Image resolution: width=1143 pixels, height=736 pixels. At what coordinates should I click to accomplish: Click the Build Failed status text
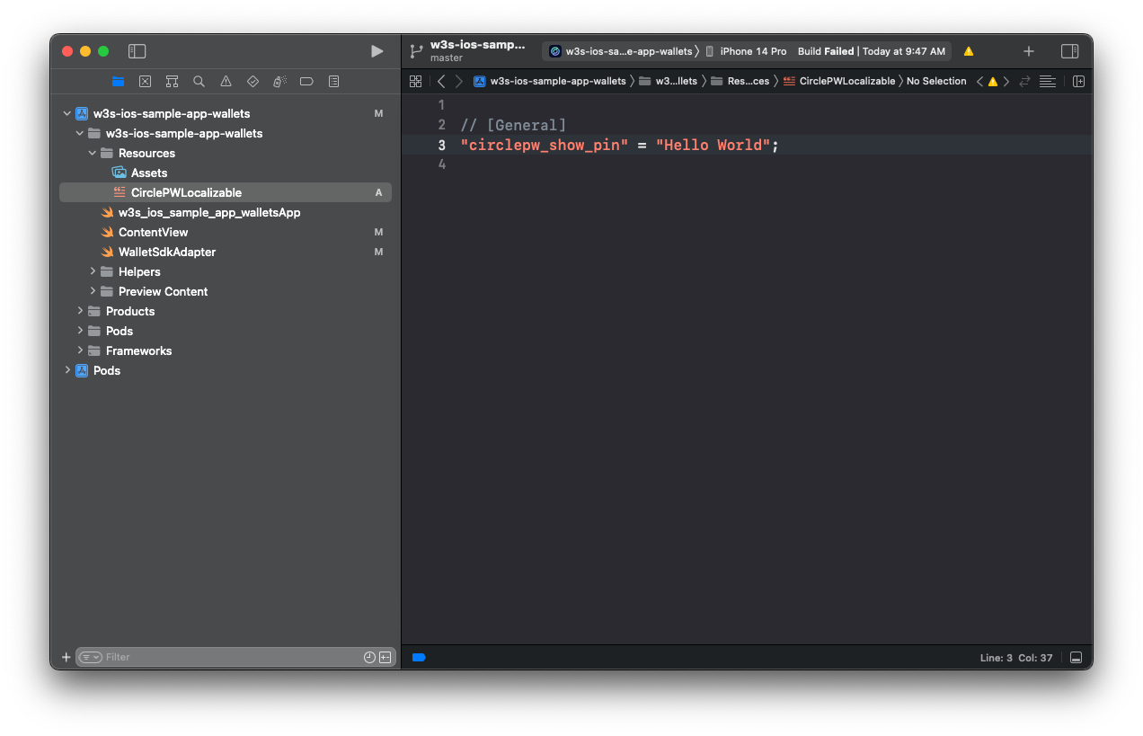pos(826,51)
